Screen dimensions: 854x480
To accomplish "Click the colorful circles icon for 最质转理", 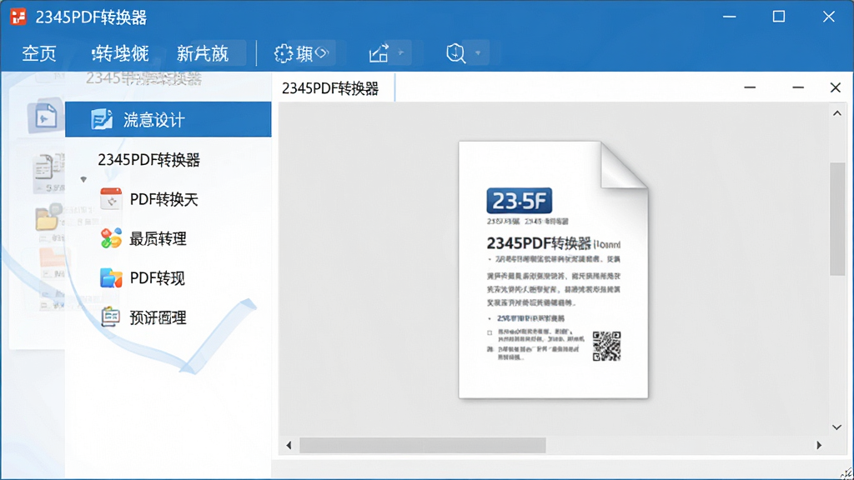I will tap(111, 238).
